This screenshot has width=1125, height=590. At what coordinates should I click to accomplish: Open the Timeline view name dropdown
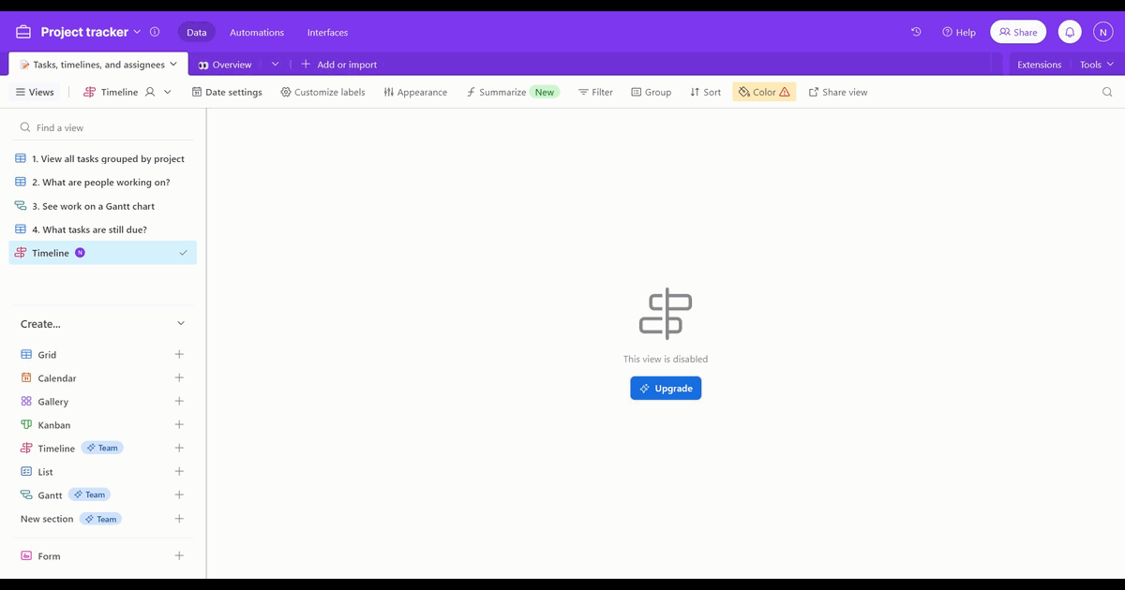click(x=168, y=92)
